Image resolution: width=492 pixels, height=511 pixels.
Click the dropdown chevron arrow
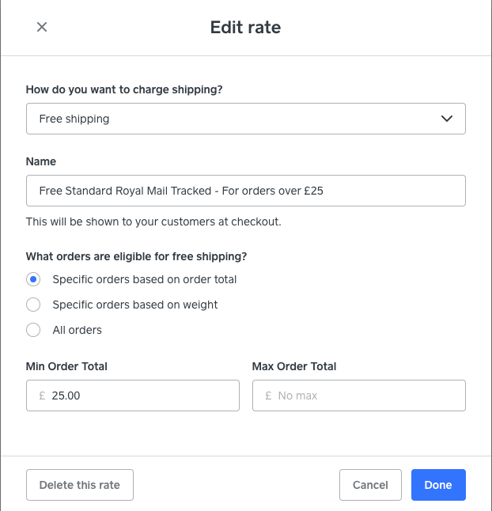tap(447, 119)
